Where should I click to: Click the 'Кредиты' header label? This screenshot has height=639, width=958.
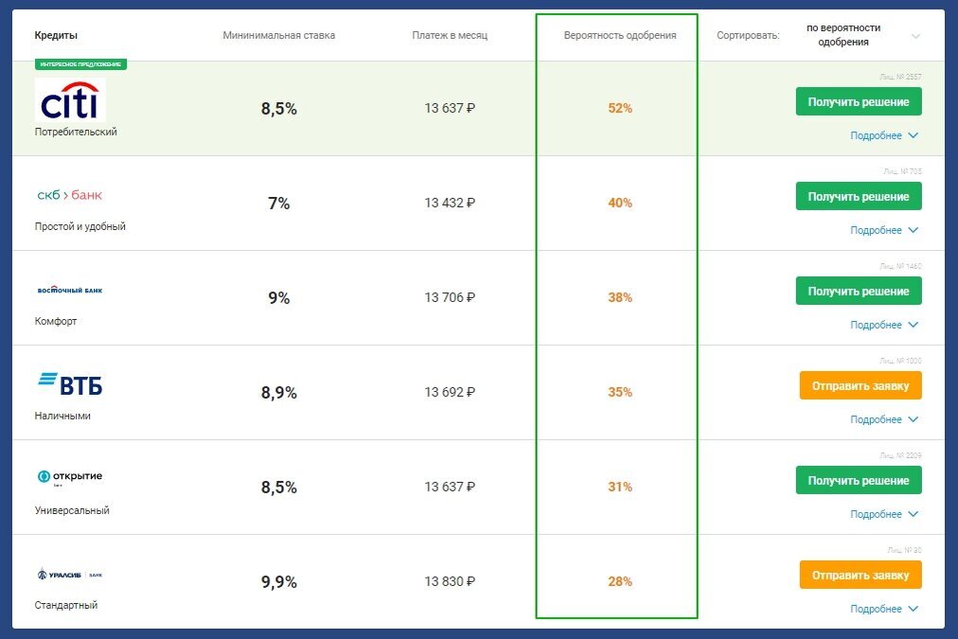click(x=56, y=35)
